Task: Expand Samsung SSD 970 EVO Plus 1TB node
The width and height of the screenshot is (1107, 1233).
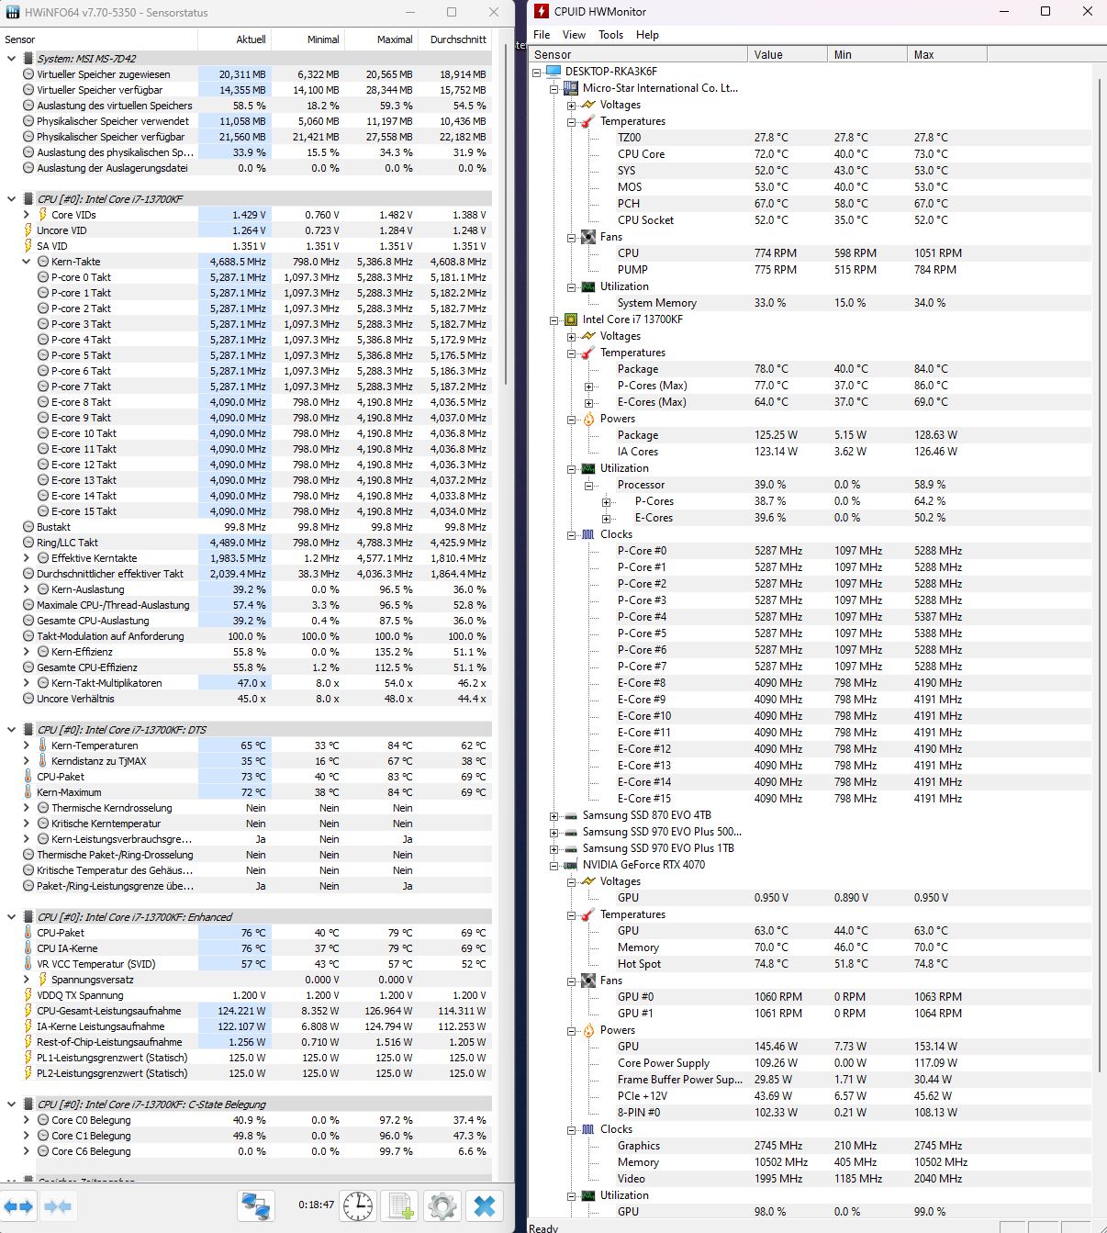Action: coord(553,848)
